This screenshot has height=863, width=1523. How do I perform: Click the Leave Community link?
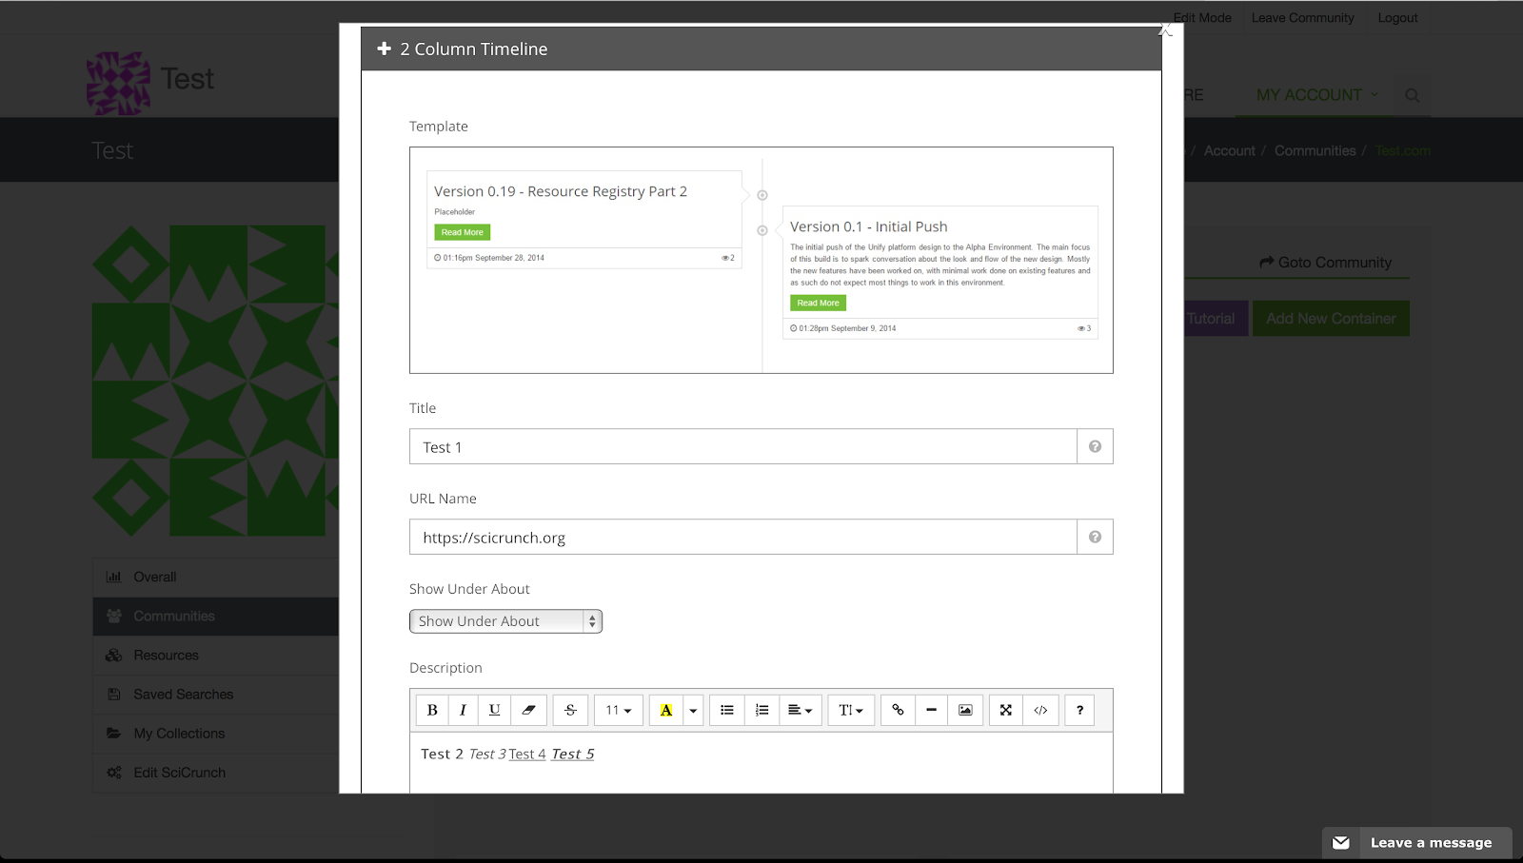pyautogui.click(x=1302, y=17)
